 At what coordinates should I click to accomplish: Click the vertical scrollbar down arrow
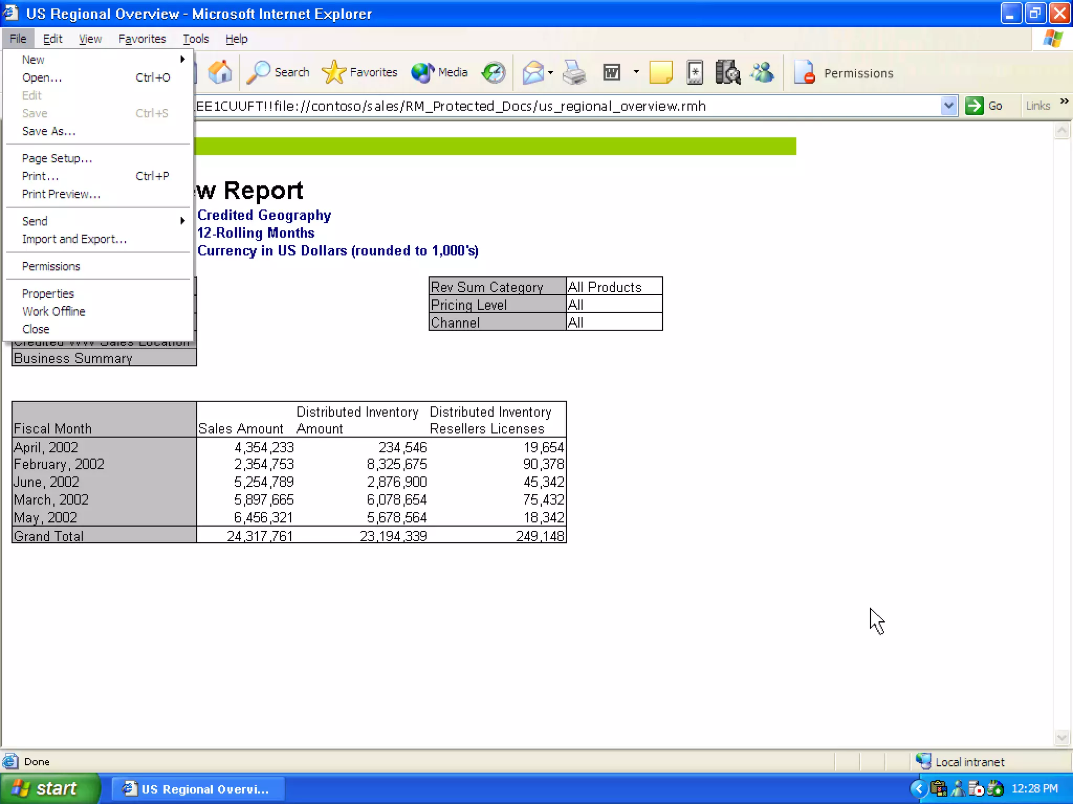pos(1062,738)
